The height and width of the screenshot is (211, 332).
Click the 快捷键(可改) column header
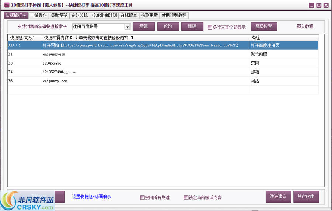point(25,38)
